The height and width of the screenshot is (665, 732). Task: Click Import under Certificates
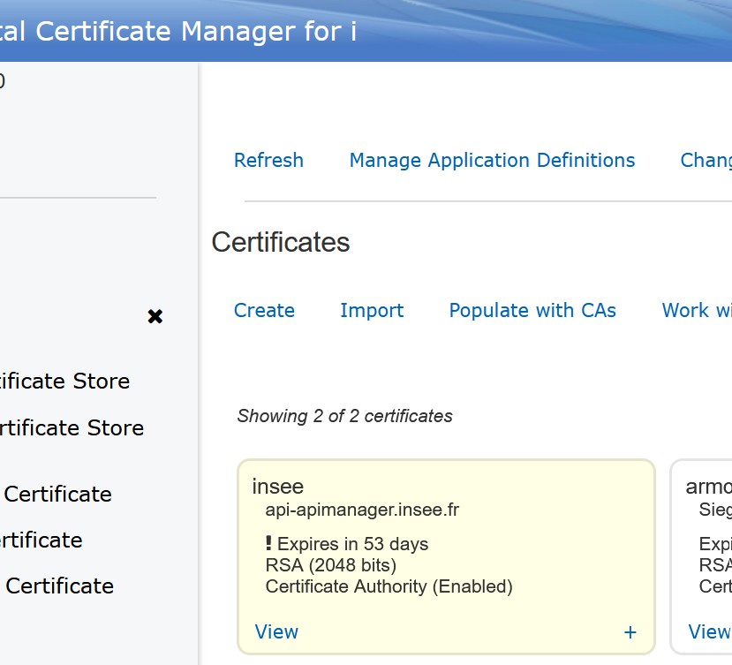point(372,311)
